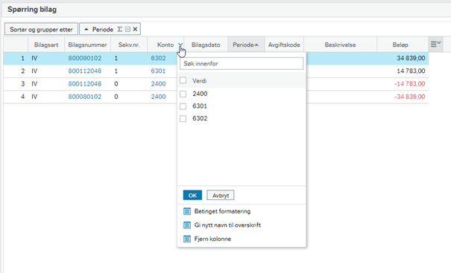Viewport: 451px width, 273px height.
Task: Focus the Søk innenfor search field
Action: [242, 63]
